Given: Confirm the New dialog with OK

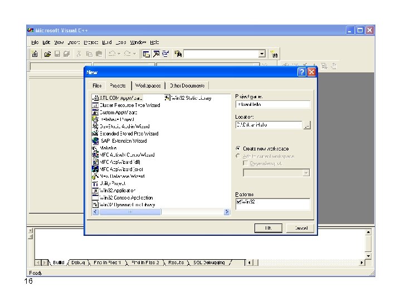Looking at the screenshot, I should click(x=268, y=228).
